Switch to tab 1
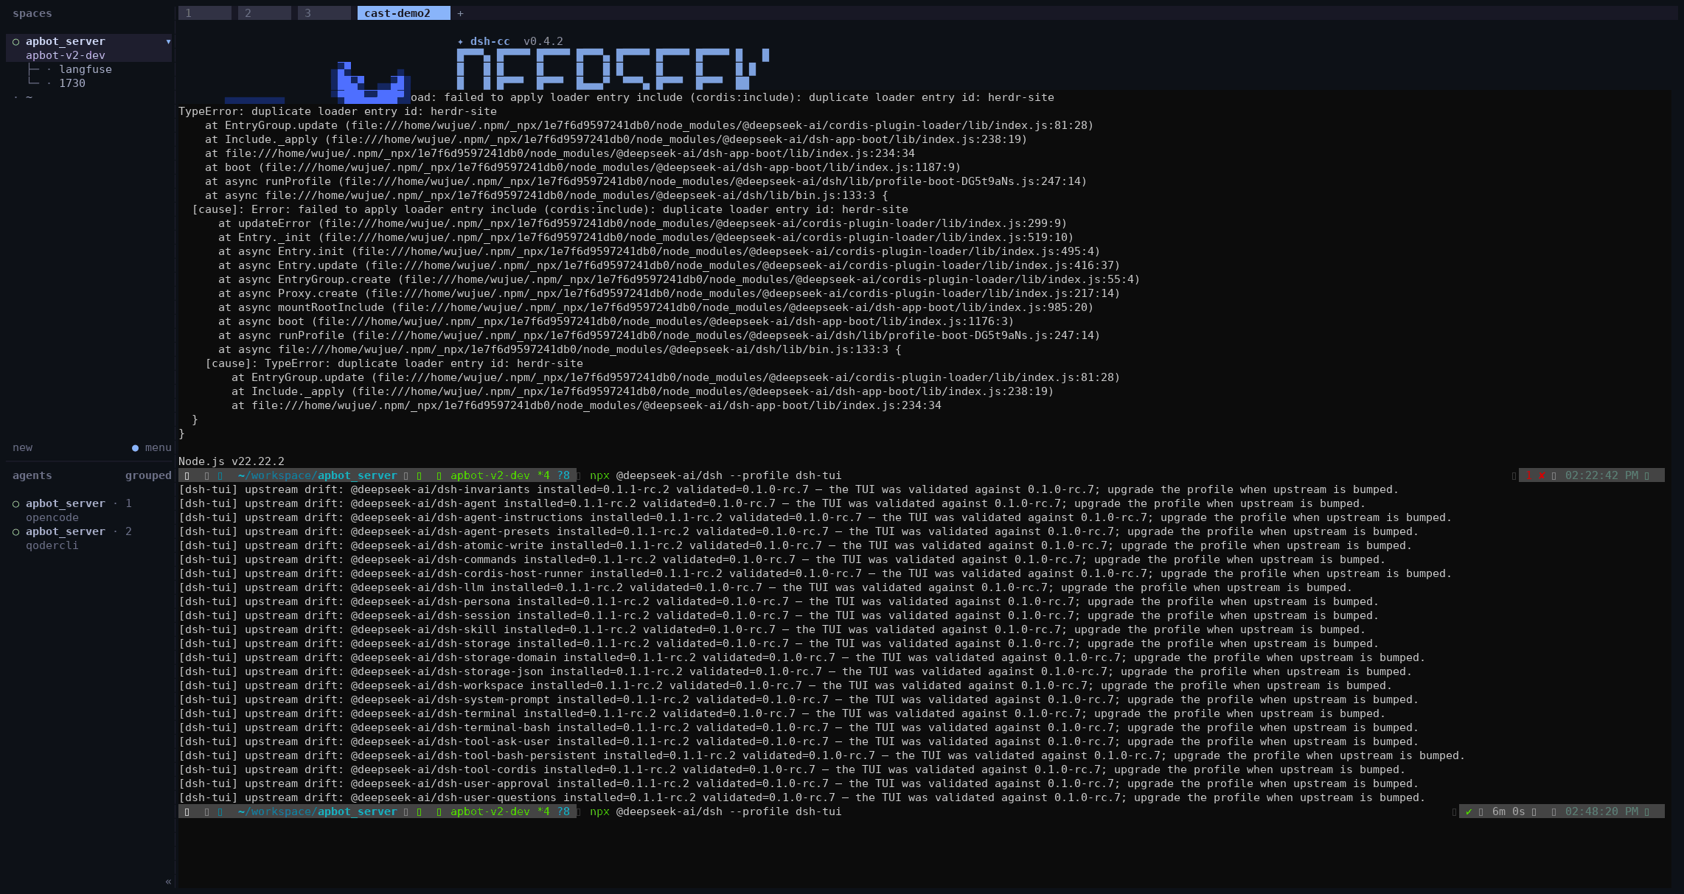 click(x=205, y=13)
